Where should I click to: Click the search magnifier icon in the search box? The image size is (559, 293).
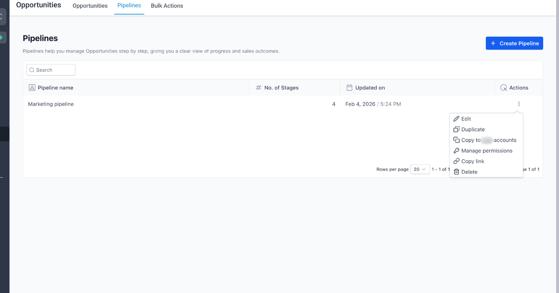[32, 70]
